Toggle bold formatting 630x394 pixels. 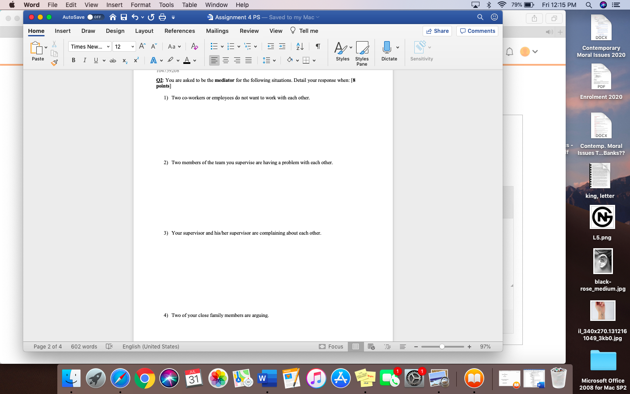(73, 60)
